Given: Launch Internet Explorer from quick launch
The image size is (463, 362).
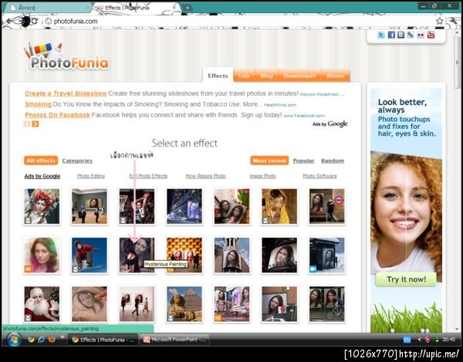Looking at the screenshot, I should (x=42, y=340).
